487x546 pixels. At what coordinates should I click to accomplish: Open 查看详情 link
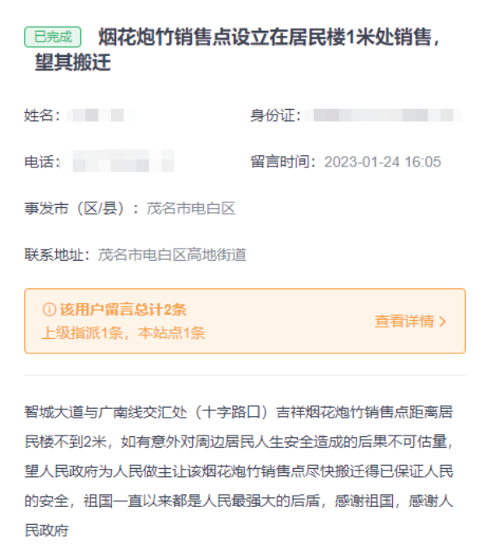pos(404,321)
